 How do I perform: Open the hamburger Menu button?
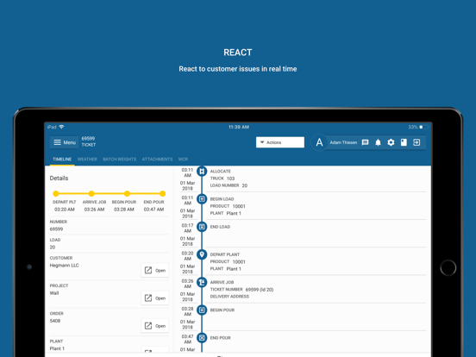click(64, 142)
